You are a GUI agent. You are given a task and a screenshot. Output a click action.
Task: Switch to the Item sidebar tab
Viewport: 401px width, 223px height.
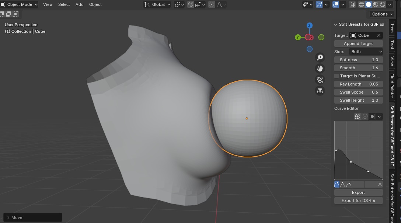pyautogui.click(x=392, y=28)
